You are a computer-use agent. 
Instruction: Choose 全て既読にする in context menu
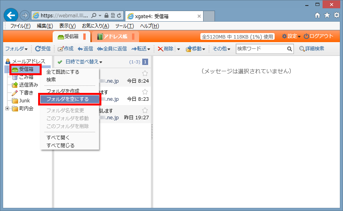click(x=63, y=72)
